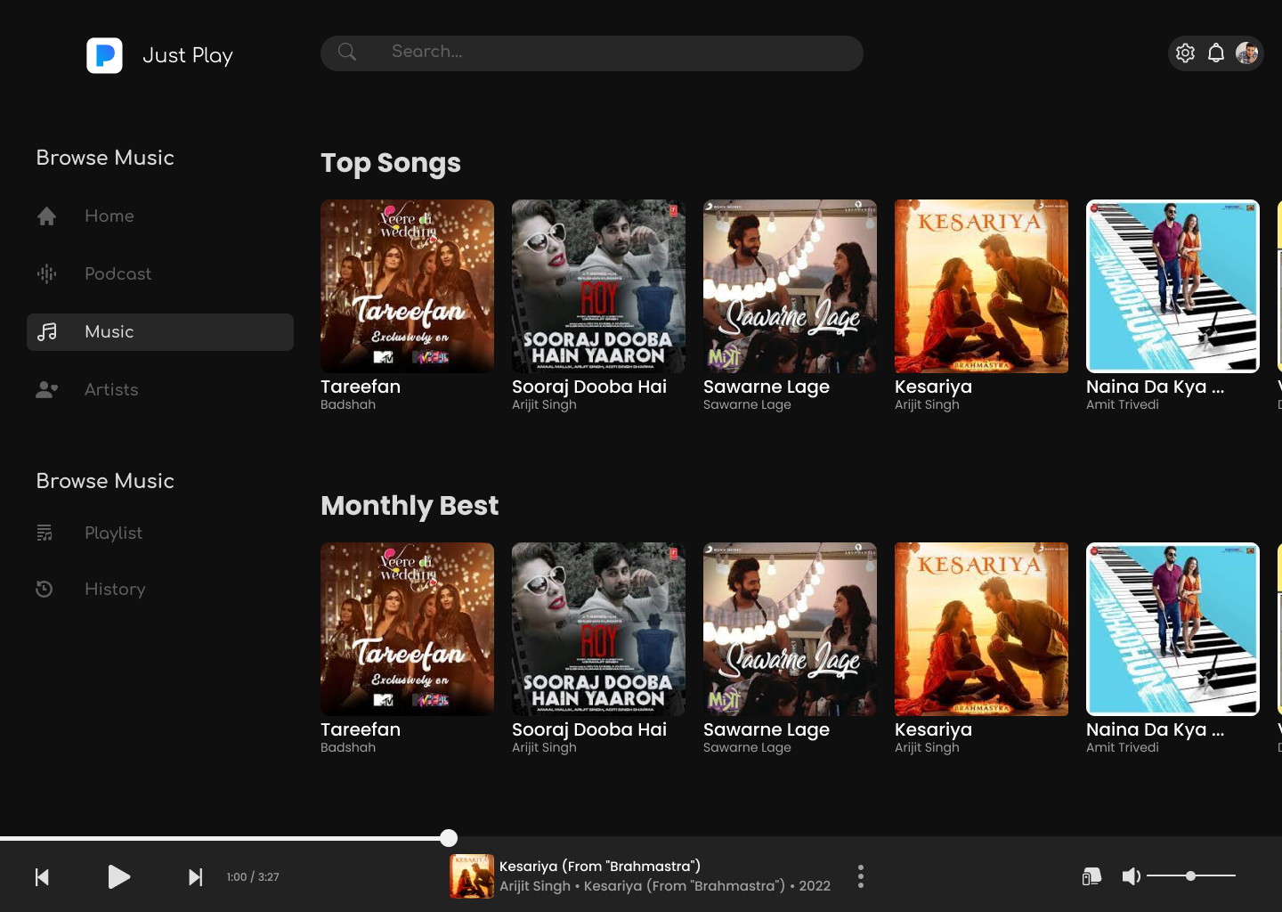Viewport: 1282px width, 912px height.
Task: Click now-playing title Kesariya (From "Brahmastra")
Action: coord(600,867)
